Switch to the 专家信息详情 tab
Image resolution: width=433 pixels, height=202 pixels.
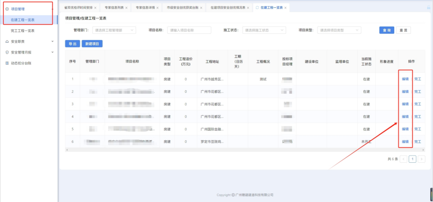pyautogui.click(x=145, y=8)
